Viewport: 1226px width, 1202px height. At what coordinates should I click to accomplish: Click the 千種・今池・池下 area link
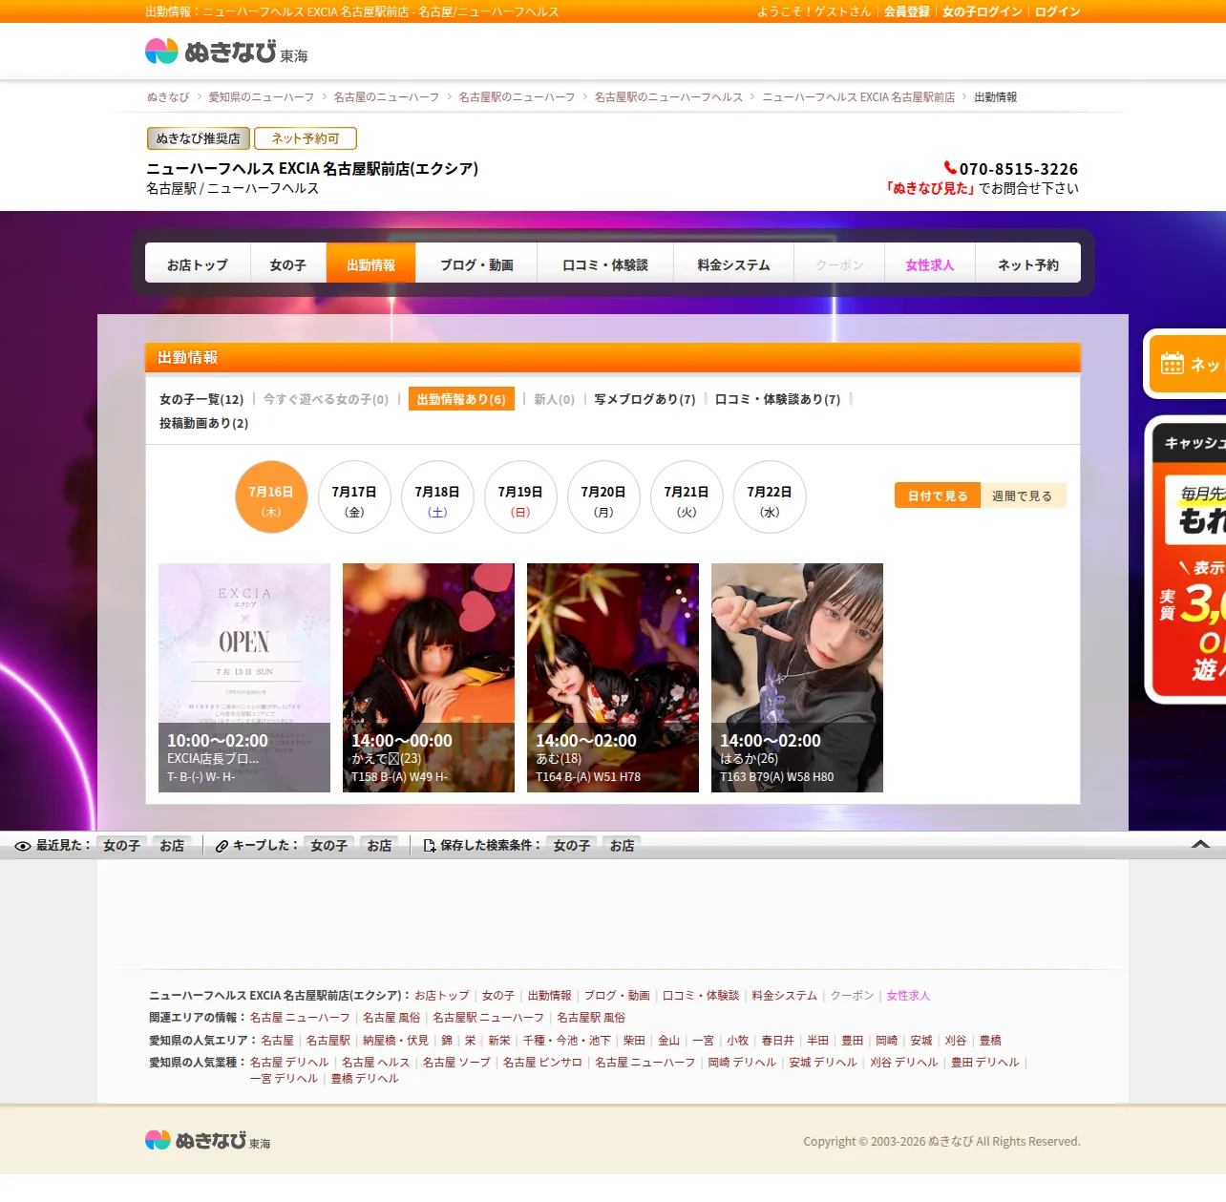click(x=566, y=1041)
